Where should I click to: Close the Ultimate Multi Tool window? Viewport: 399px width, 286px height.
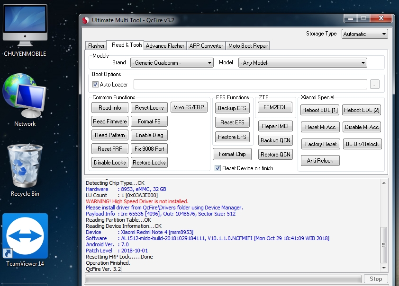381,18
